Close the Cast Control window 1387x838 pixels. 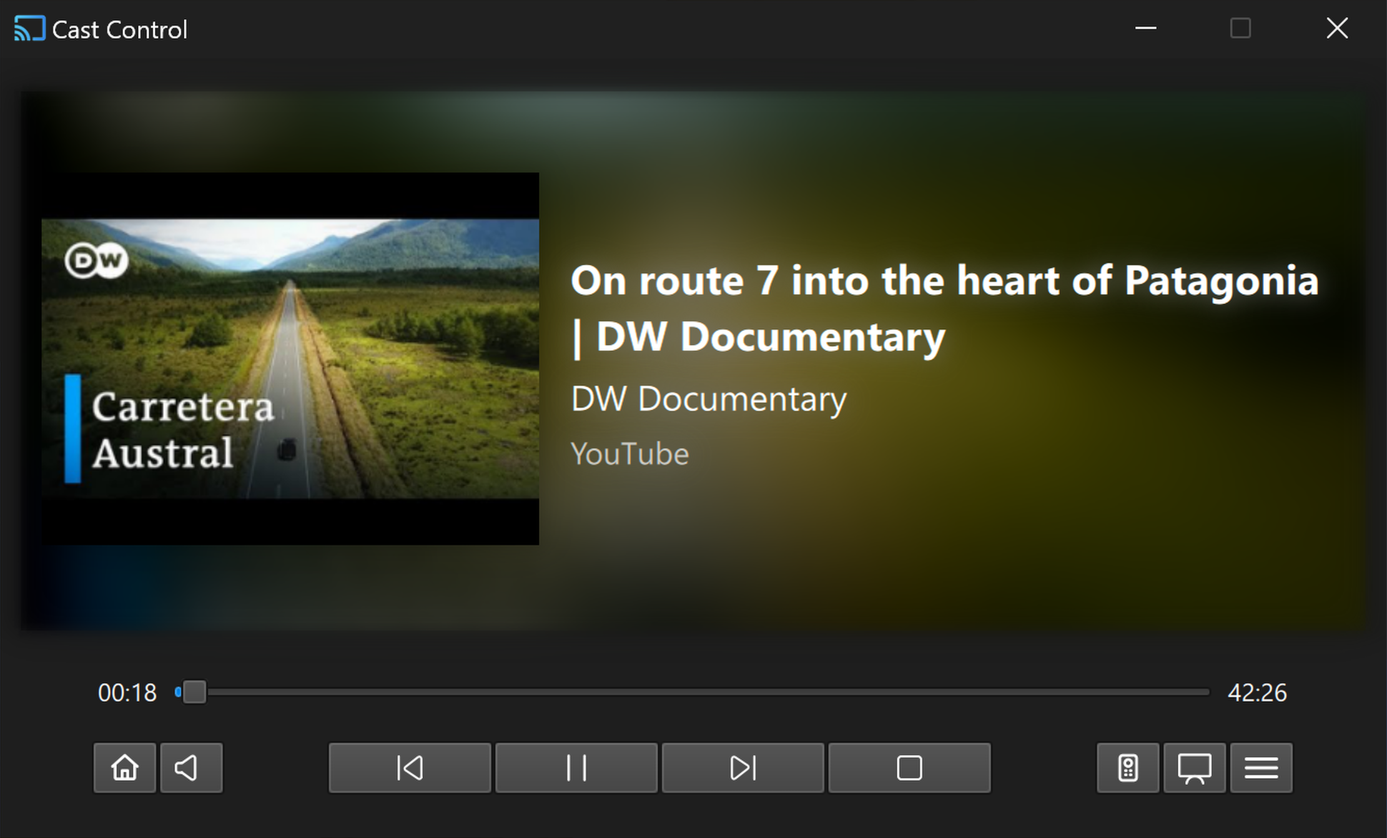(1337, 28)
